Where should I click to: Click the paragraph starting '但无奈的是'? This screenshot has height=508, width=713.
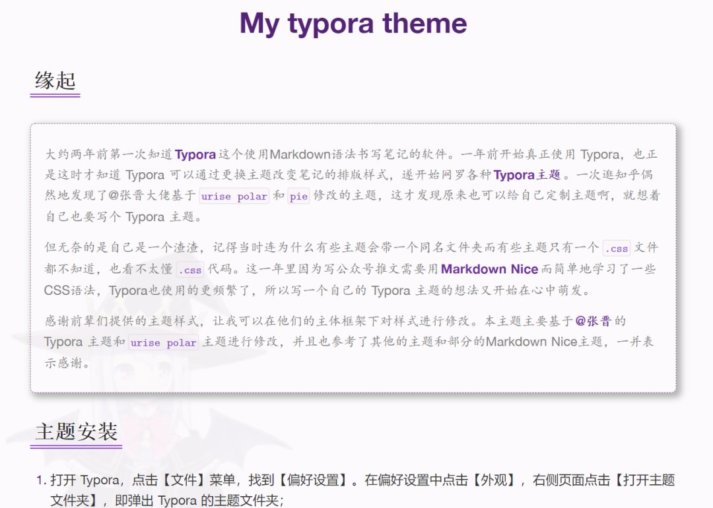click(x=351, y=269)
